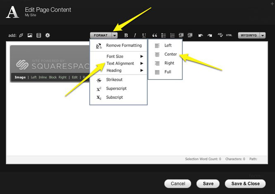275x194 pixels.
Task: Click the redo arrow icon
Action: point(209,35)
